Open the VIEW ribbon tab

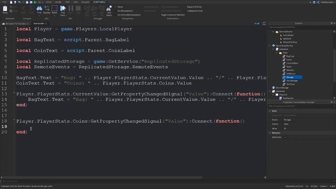pyautogui.click(x=76, y=2)
